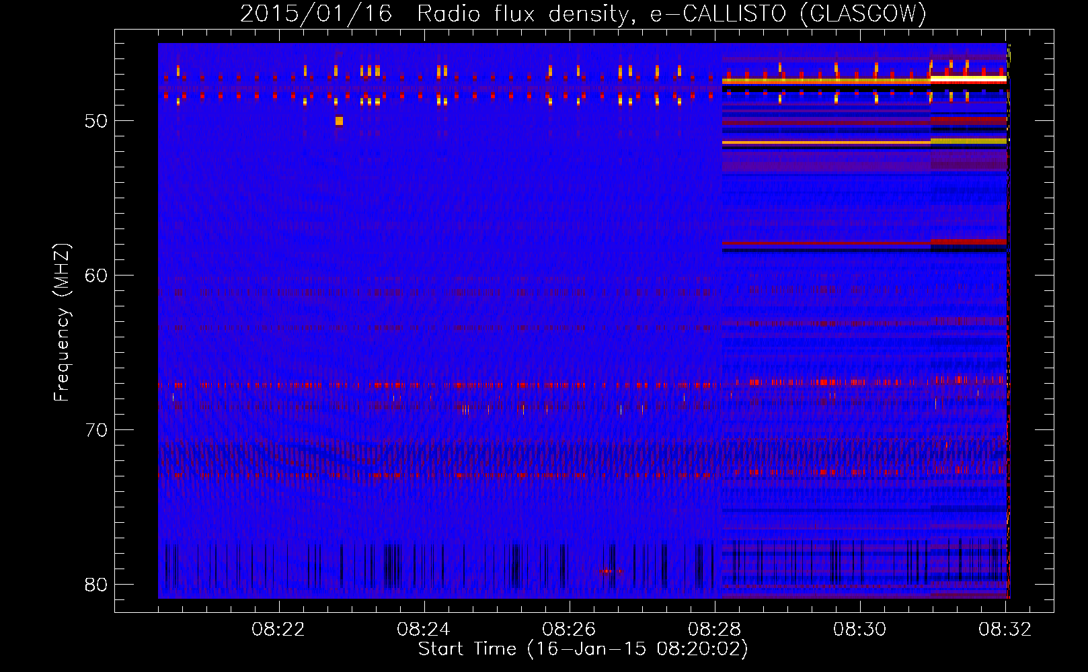Click the 50 frequency axis label

pos(96,121)
